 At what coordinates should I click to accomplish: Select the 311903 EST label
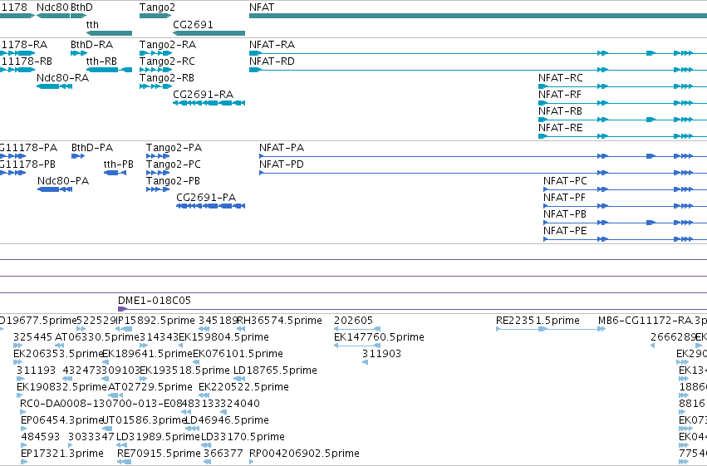pyautogui.click(x=381, y=354)
